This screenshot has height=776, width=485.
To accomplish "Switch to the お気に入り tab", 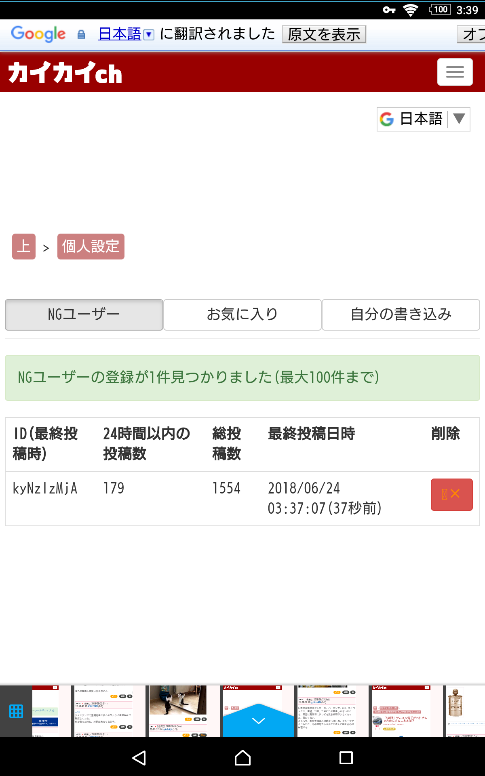I will click(242, 314).
